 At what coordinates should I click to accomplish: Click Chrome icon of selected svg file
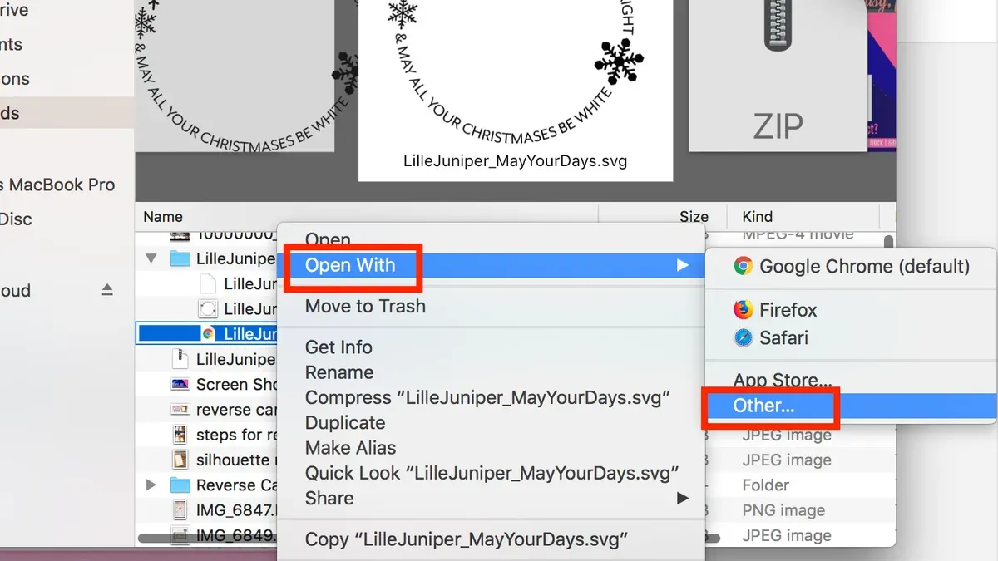pos(208,334)
